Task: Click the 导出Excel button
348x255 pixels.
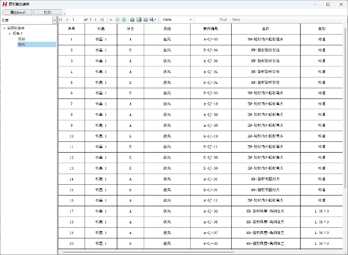Action: pyautogui.click(x=18, y=12)
